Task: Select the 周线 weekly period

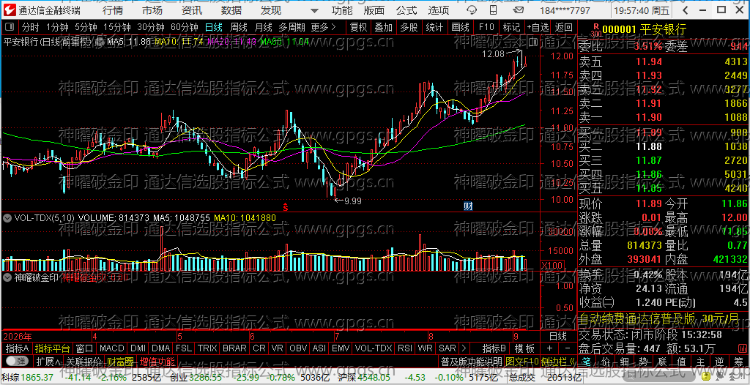Action: click(238, 27)
